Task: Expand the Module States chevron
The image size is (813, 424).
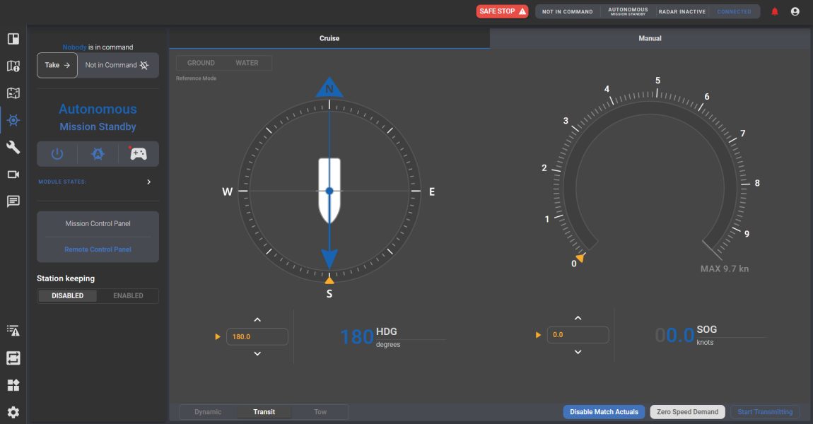Action: pos(148,182)
